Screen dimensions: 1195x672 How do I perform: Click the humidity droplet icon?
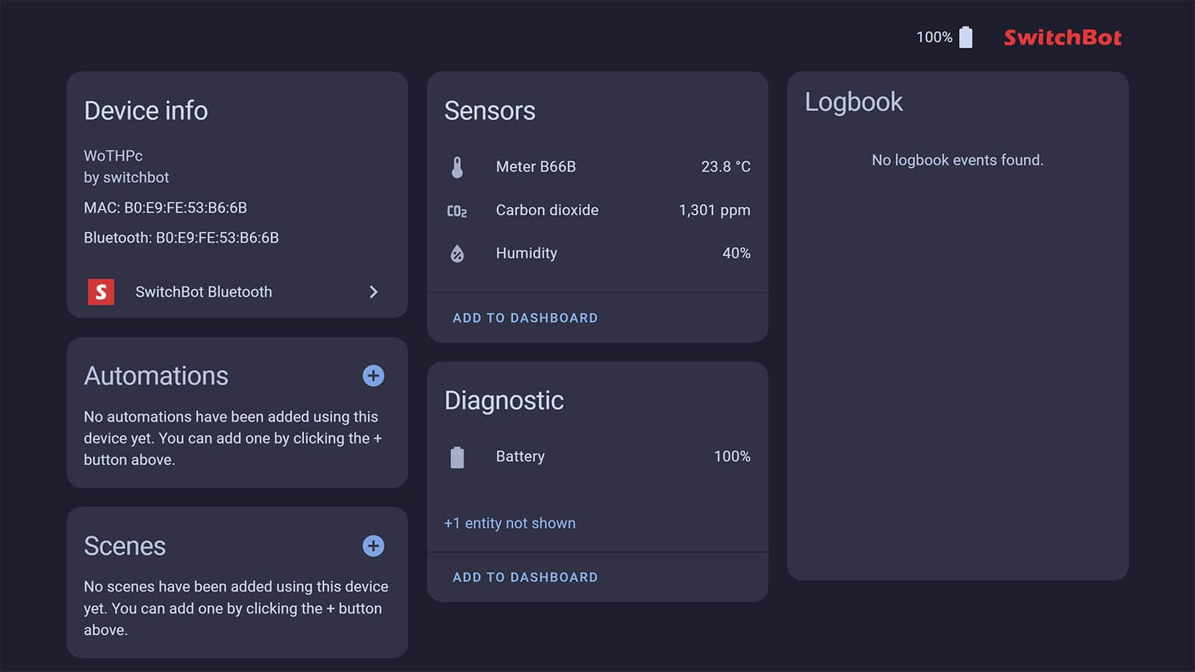pyautogui.click(x=457, y=253)
